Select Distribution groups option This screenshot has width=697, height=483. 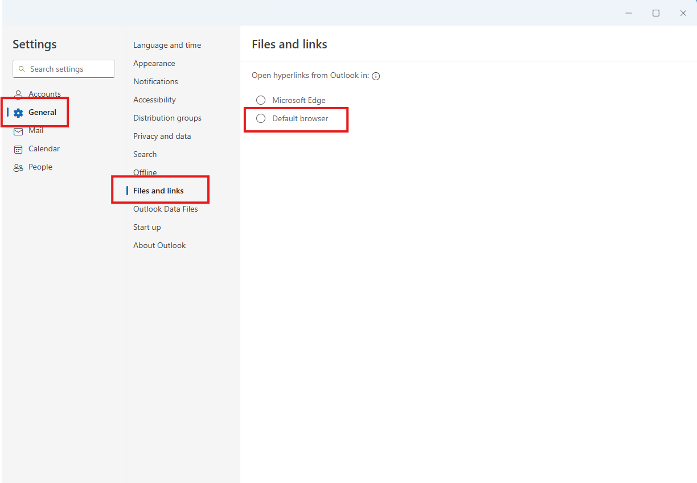pyautogui.click(x=167, y=118)
